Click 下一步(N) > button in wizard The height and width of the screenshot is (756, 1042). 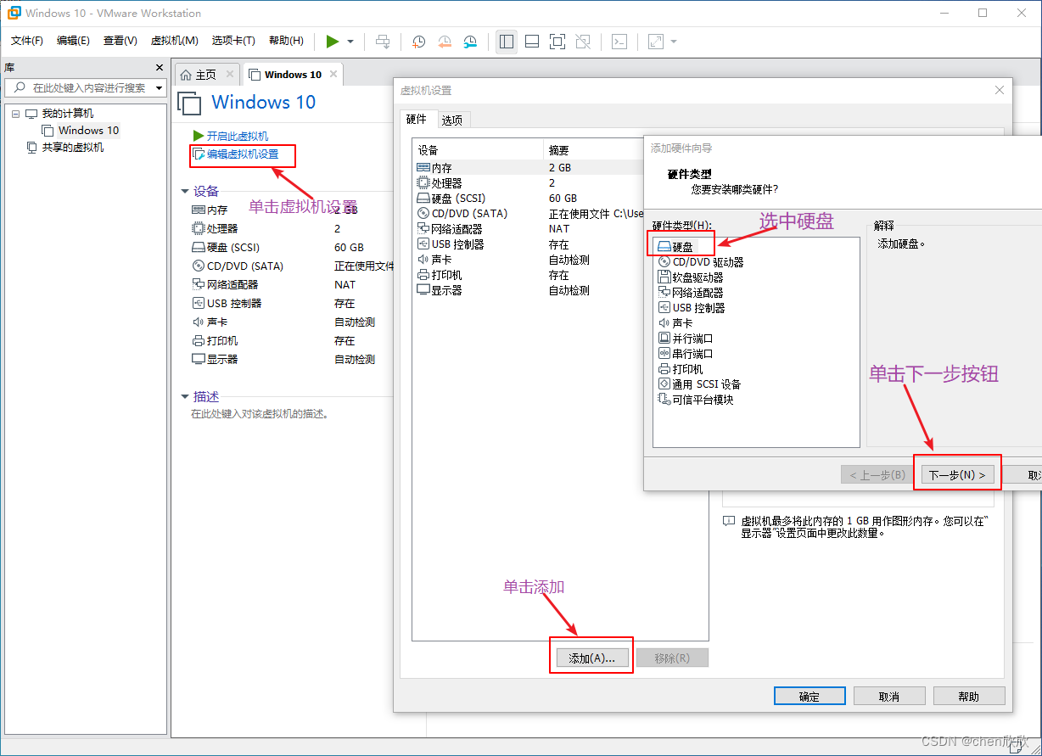coord(957,475)
